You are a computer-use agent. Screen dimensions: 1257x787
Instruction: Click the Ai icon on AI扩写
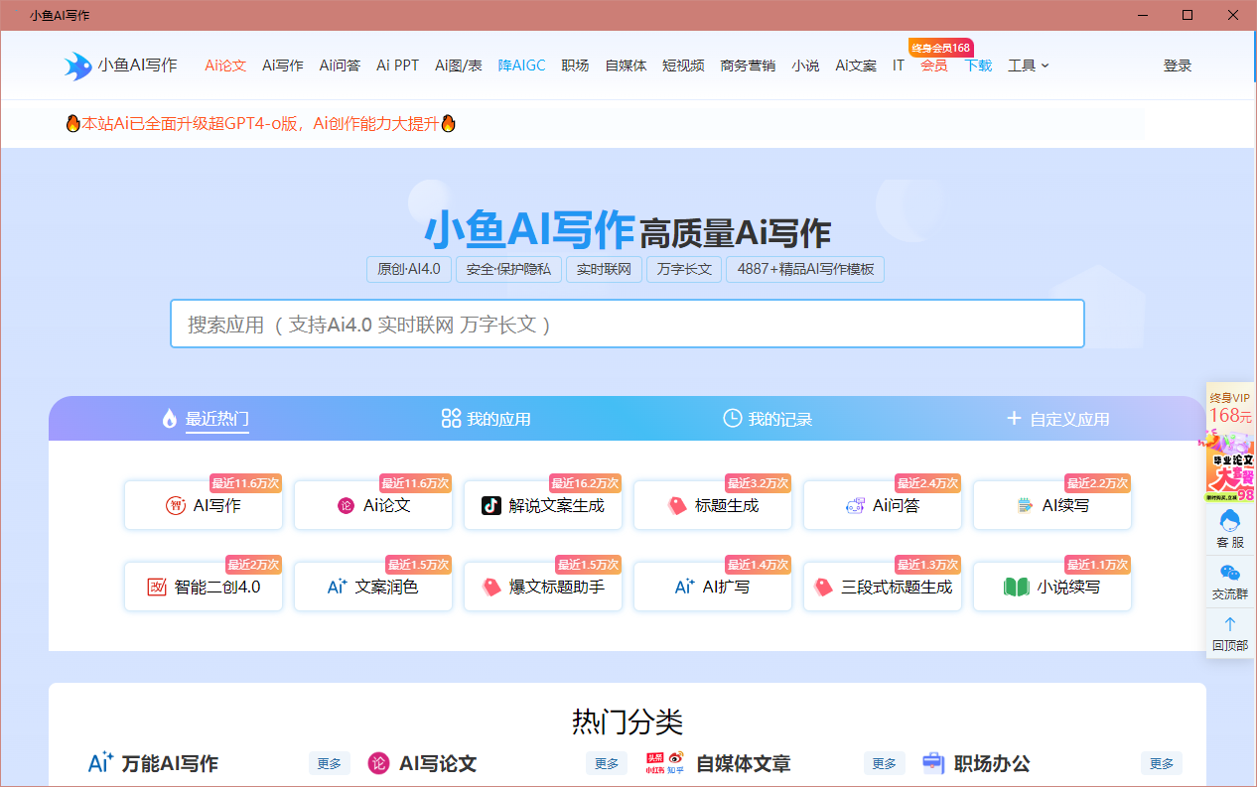click(x=685, y=588)
